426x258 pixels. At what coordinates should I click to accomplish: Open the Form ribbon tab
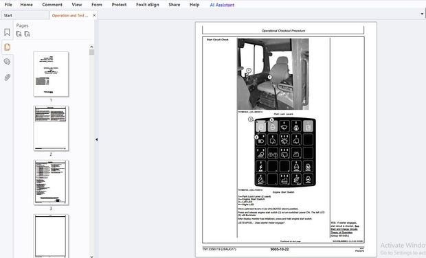tap(97, 5)
